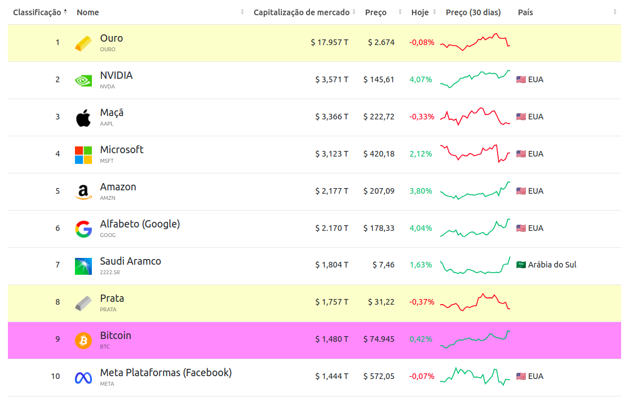This screenshot has height=397, width=629.
Task: Click the US flag in Microsoft row
Action: point(521,154)
